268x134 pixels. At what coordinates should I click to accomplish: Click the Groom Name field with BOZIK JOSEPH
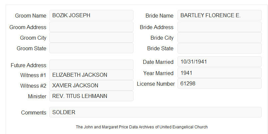pos(91,15)
